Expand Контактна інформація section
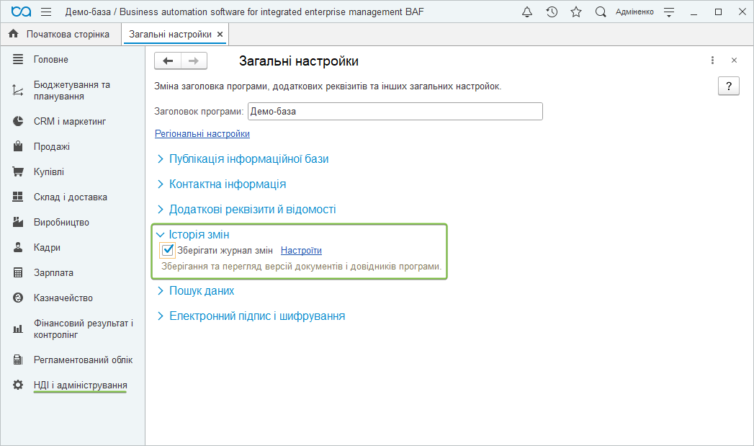The image size is (754, 446). (227, 184)
